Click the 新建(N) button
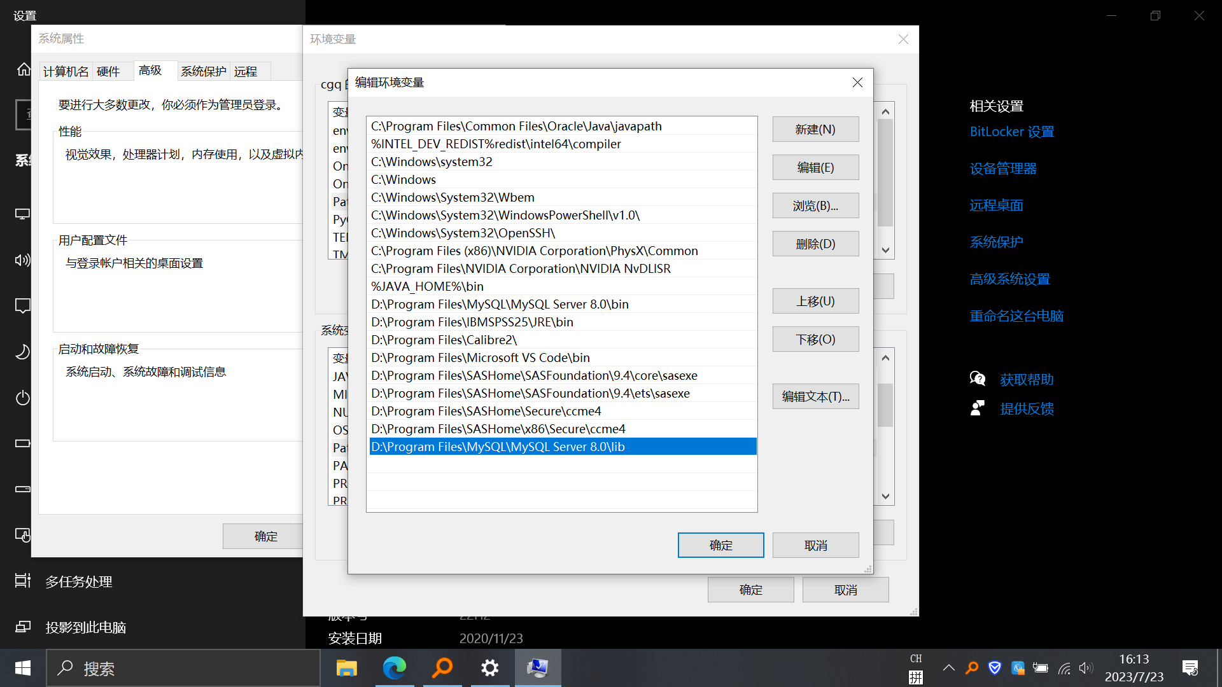The image size is (1222, 687). pos(815,129)
